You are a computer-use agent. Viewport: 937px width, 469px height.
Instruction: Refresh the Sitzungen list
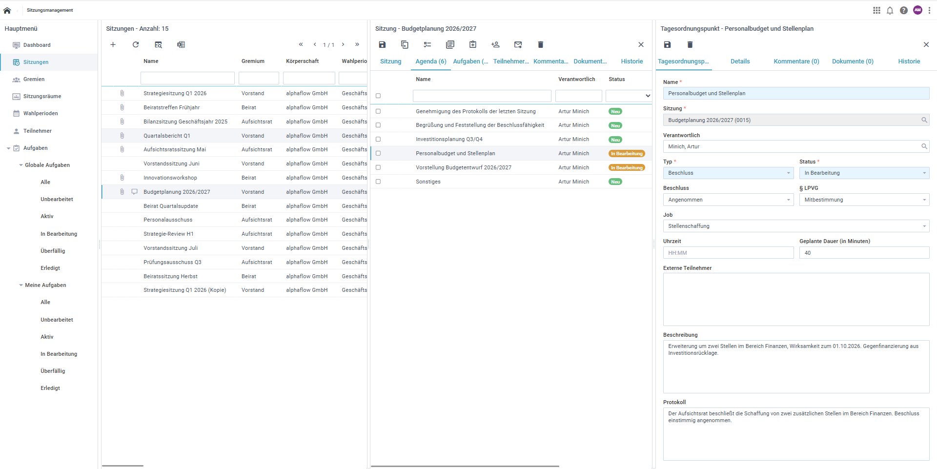pyautogui.click(x=136, y=44)
